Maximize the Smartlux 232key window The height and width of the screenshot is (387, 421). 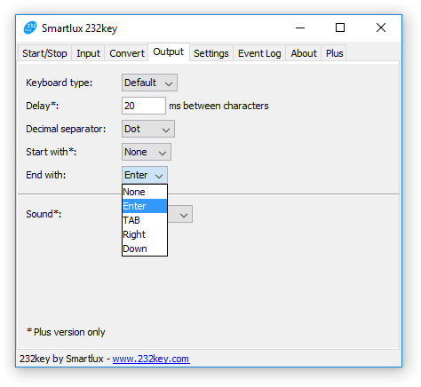pos(340,28)
